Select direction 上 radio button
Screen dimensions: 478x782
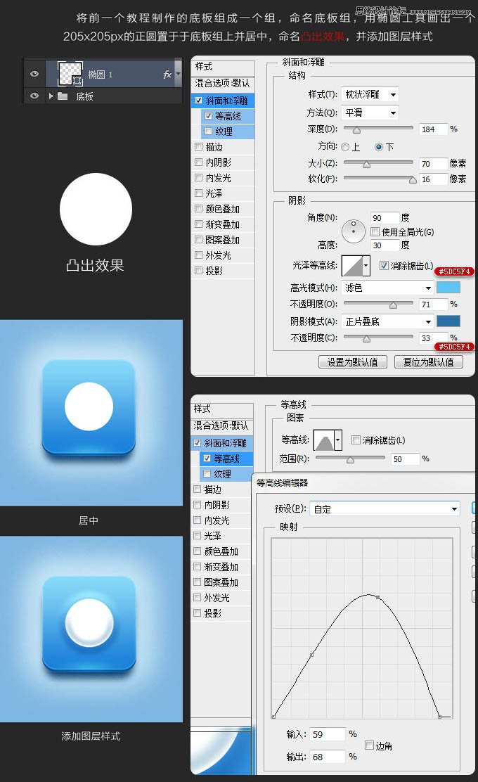pyautogui.click(x=345, y=147)
